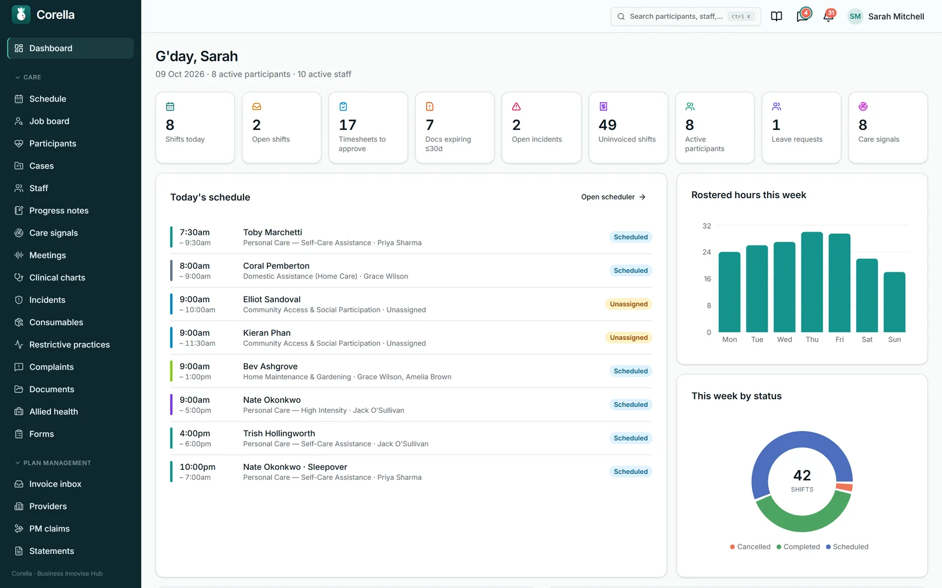The width and height of the screenshot is (942, 588).
Task: Click the Job board icon in the sidebar
Action: (19, 121)
